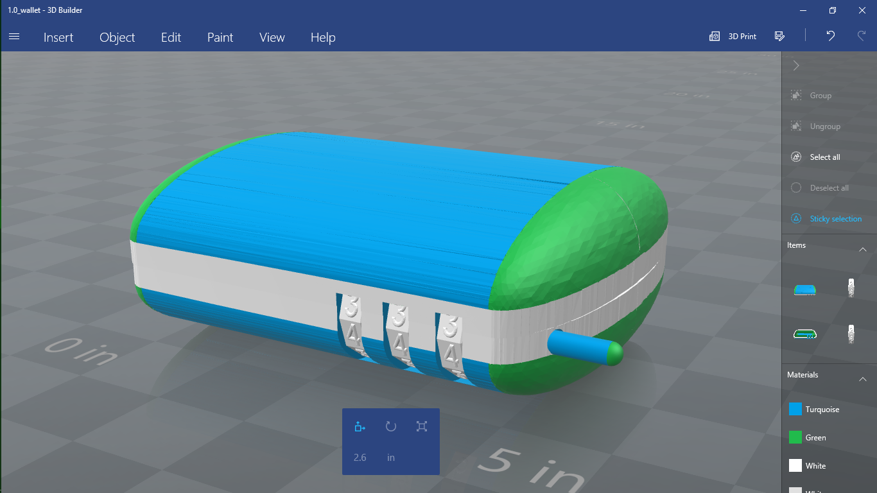This screenshot has width=877, height=493.
Task: Collapse the Materials section
Action: click(863, 379)
